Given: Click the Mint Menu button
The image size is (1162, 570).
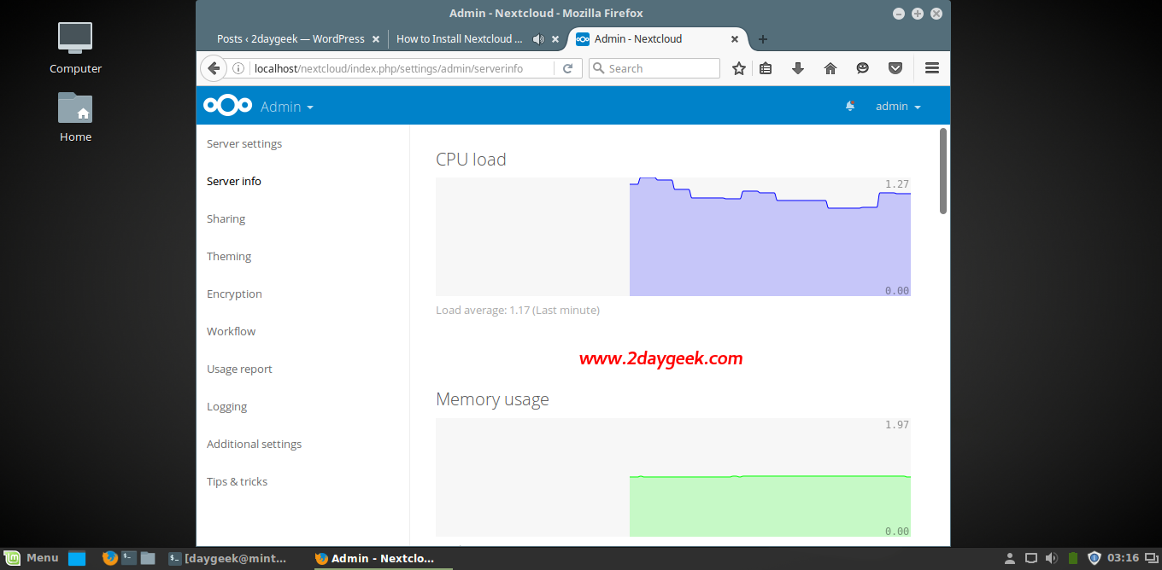Looking at the screenshot, I should click(32, 558).
